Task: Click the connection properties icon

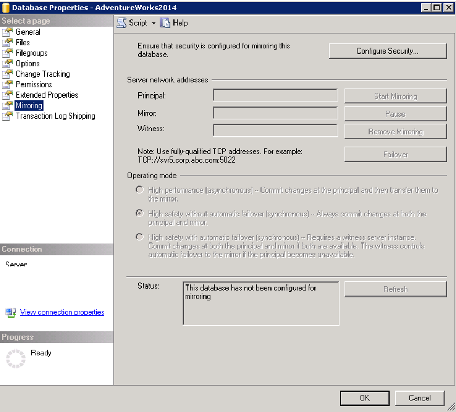Action: coord(11,312)
